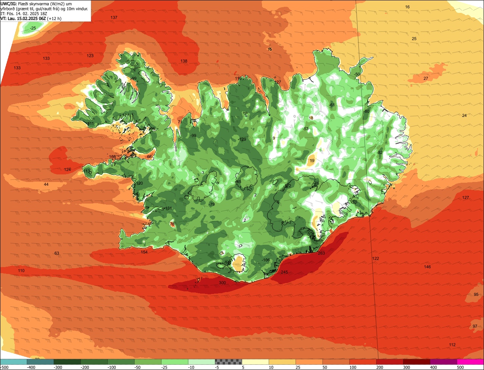Screen dimensions: 484x370
Task: Click the '95' value over the sea
Action: click(476, 294)
